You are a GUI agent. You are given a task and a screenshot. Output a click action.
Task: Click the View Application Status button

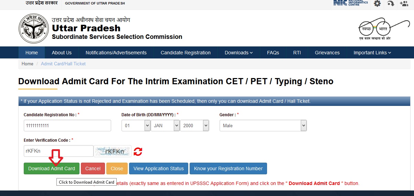pos(159,168)
